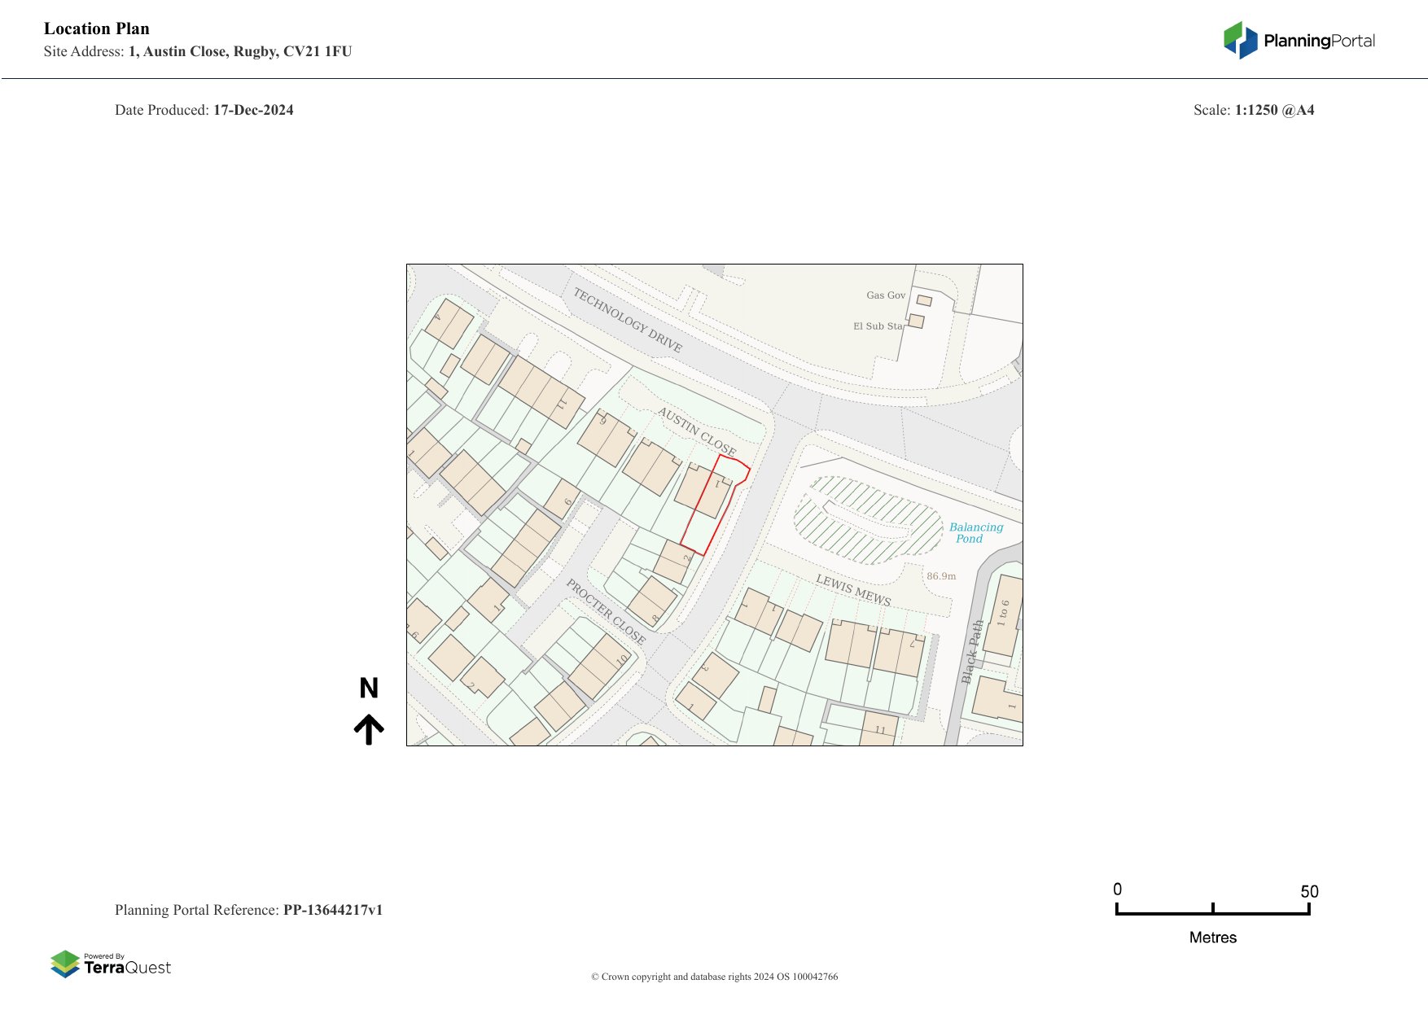Click the TerraQuest logo
The height and width of the screenshot is (1010, 1428).
click(111, 964)
